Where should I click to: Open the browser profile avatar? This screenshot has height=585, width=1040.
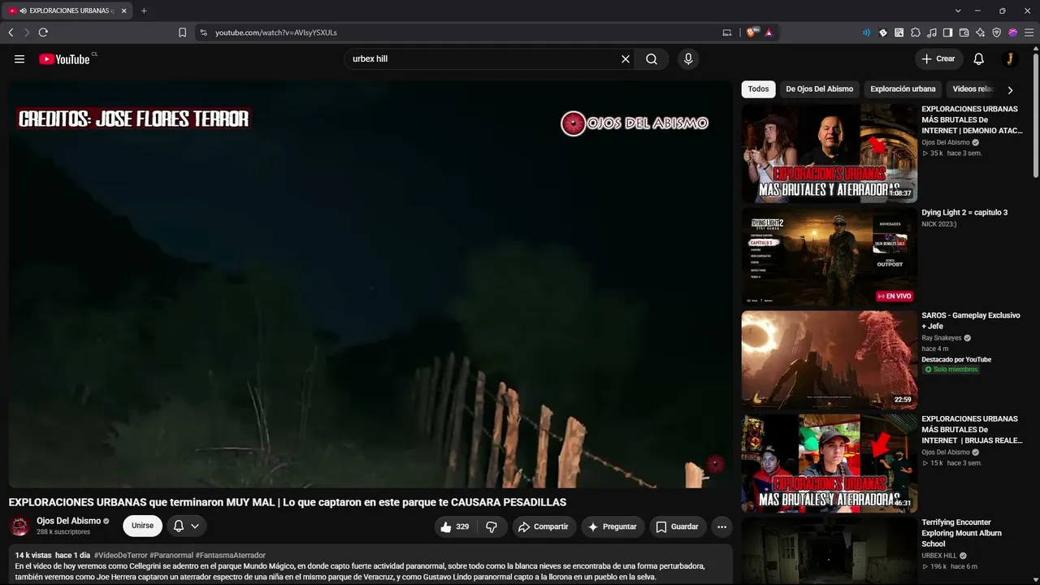(x=1013, y=32)
